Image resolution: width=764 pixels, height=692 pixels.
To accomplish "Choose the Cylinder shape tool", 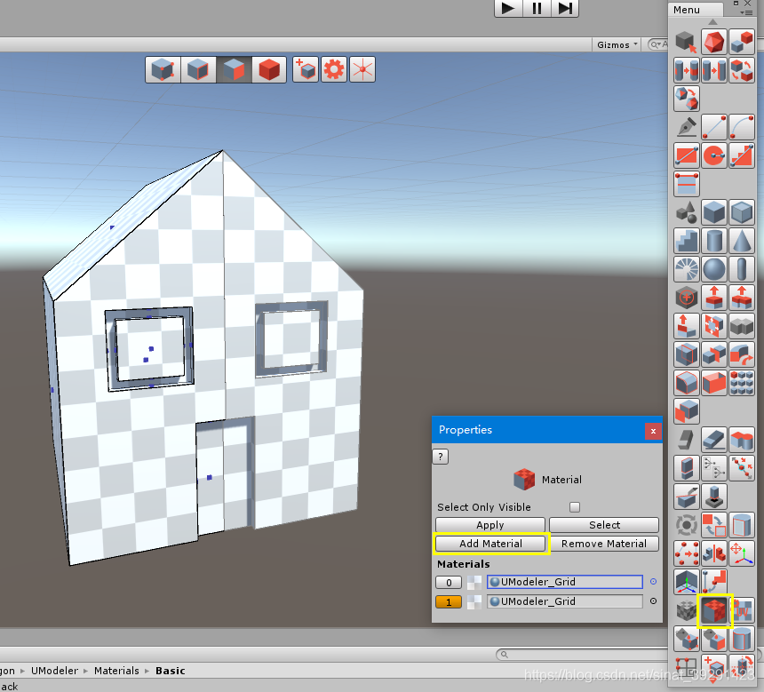I will click(x=714, y=241).
